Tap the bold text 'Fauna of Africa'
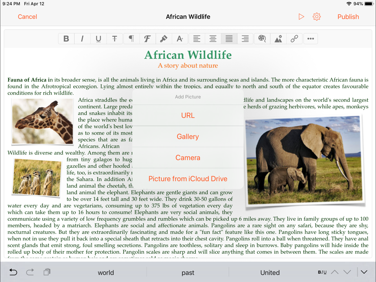The height and width of the screenshot is (282, 376). 27,80
